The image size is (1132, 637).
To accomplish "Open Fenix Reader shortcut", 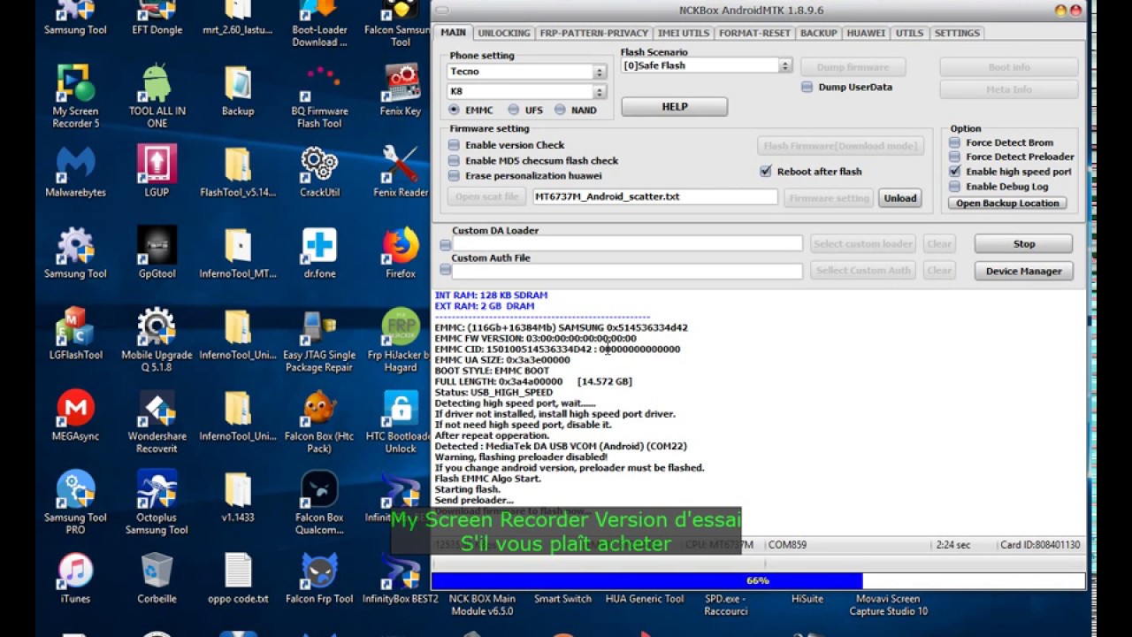I will pos(401,172).
